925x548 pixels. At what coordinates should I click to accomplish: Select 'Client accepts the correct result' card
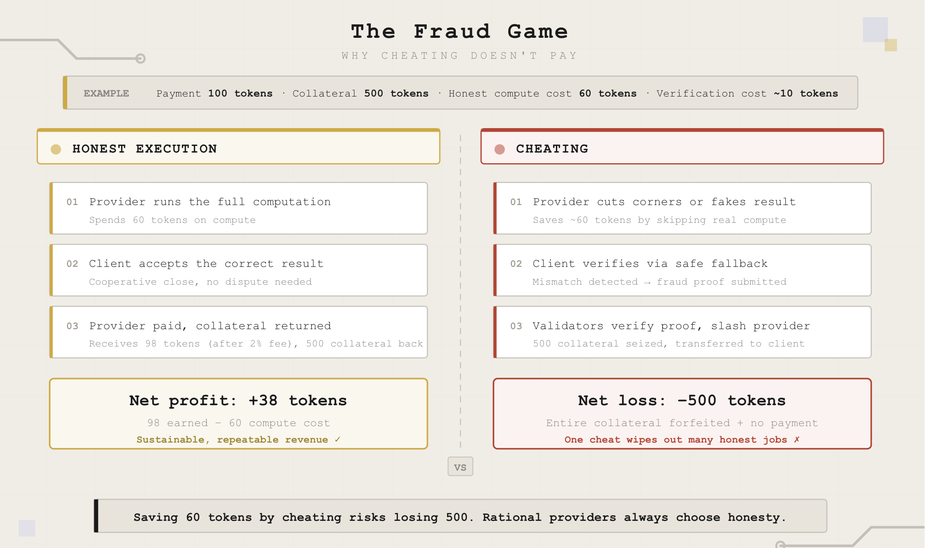point(239,270)
